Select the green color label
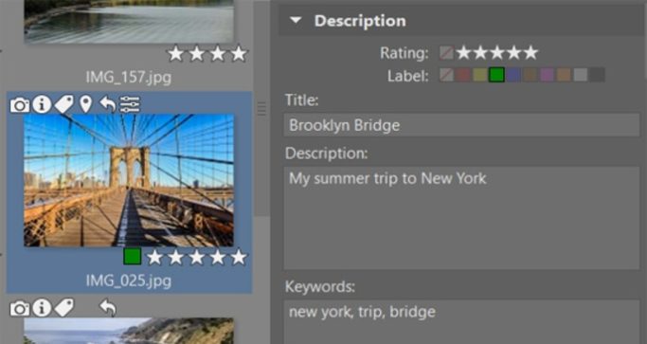Image resolution: width=647 pixels, height=344 pixels. (x=496, y=75)
